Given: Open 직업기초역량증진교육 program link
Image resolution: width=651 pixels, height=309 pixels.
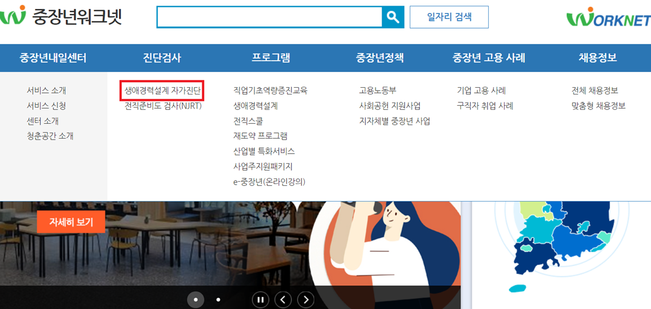Looking at the screenshot, I should 271,91.
